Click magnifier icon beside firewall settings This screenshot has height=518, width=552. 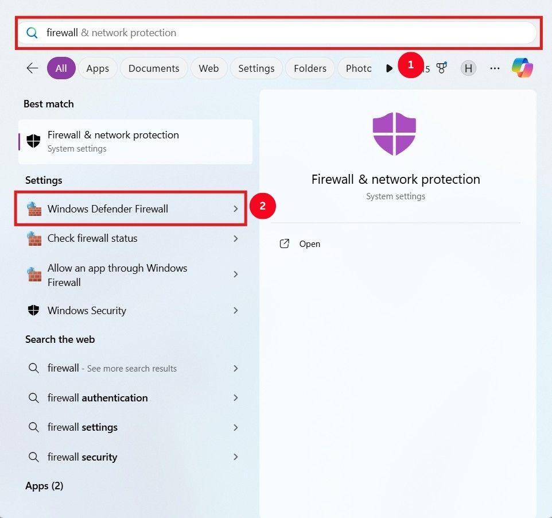33,427
